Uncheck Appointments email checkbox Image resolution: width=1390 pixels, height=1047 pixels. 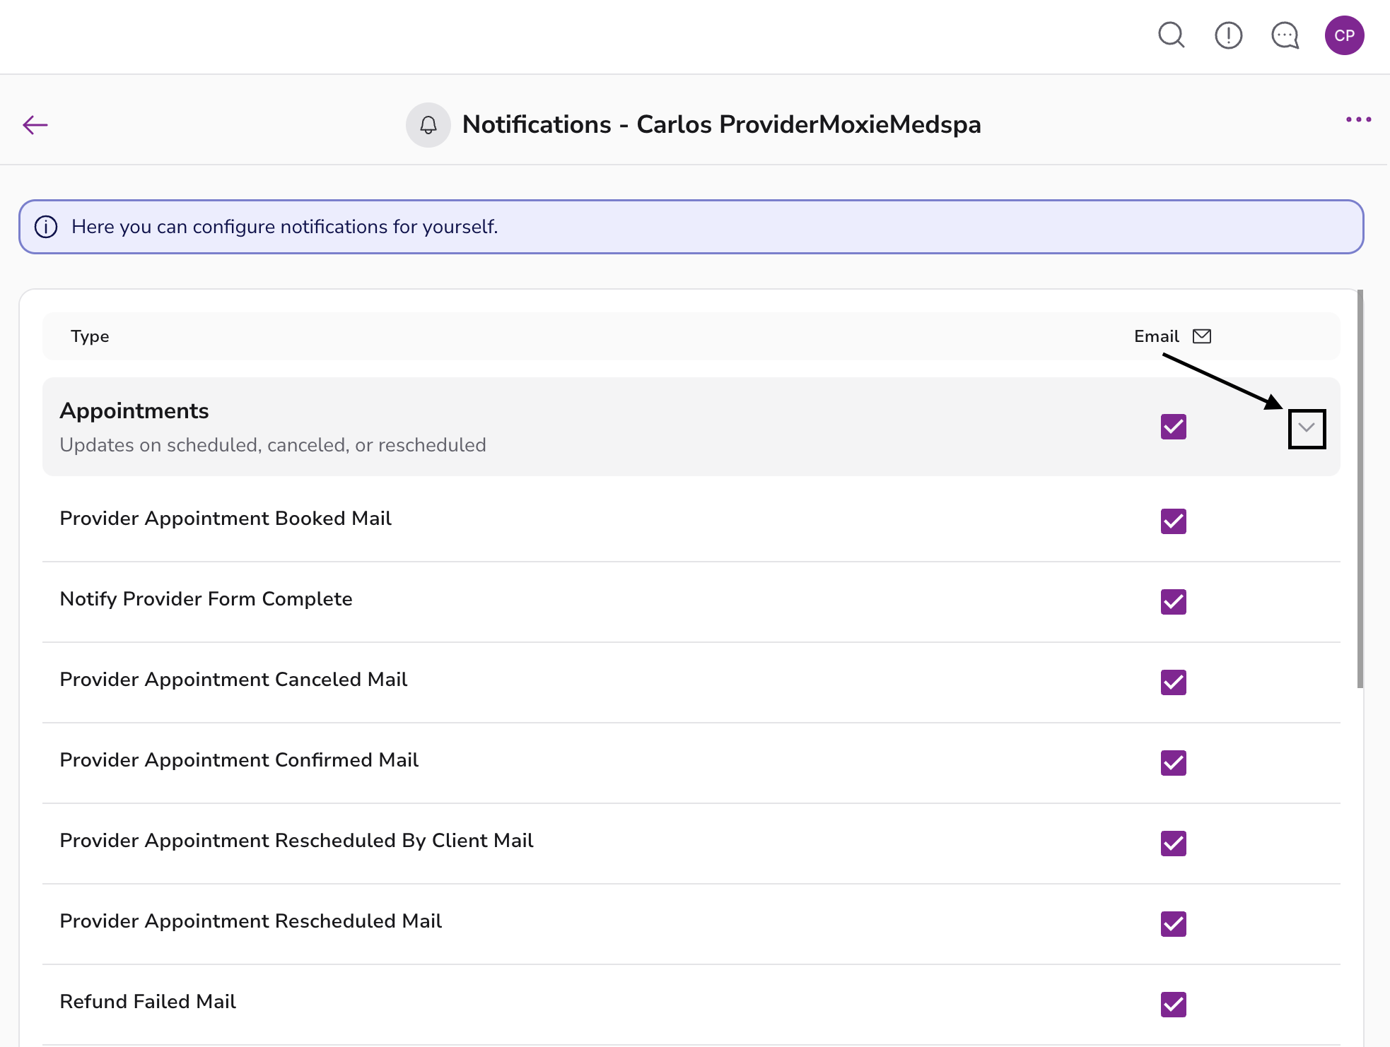[1173, 427]
